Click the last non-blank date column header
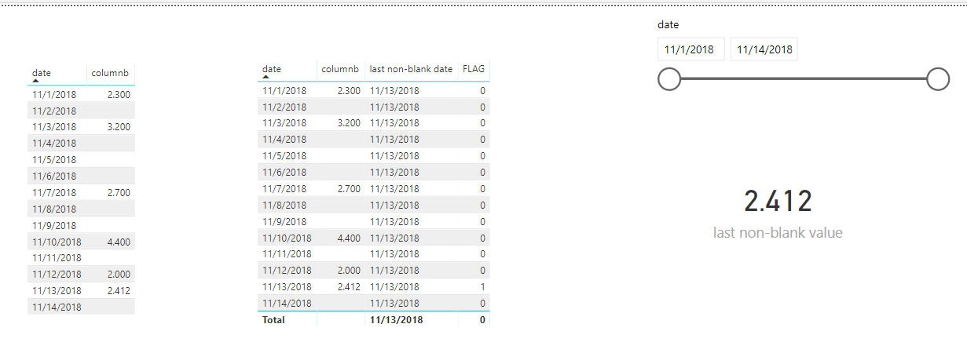 411,69
